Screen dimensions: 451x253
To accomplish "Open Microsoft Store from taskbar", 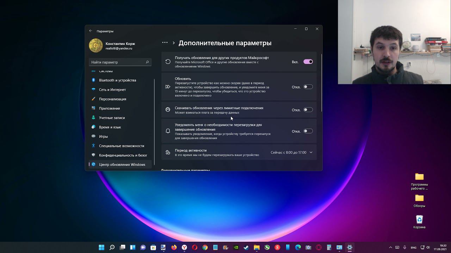I will [x=153, y=247].
